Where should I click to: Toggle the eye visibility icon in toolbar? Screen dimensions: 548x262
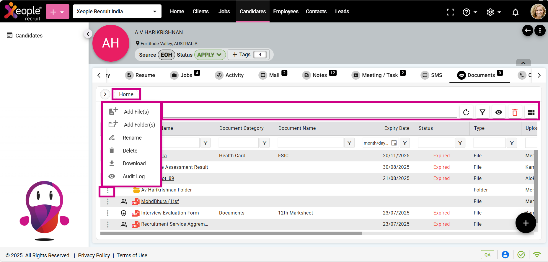click(x=499, y=112)
